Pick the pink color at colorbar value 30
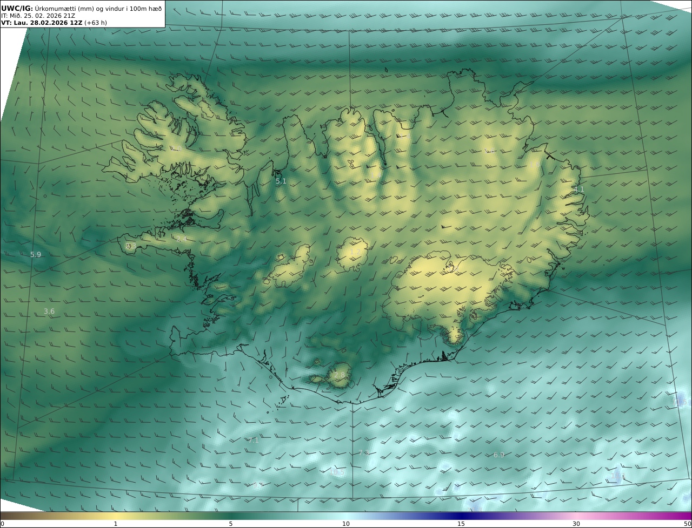Image resolution: width=692 pixels, height=528 pixels. click(x=576, y=516)
